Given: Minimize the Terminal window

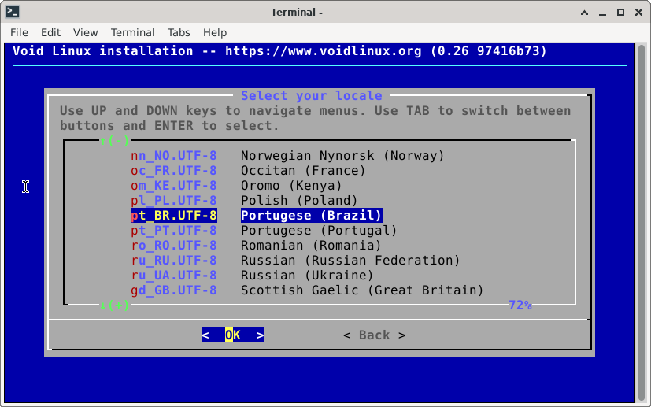Looking at the screenshot, I should point(602,12).
